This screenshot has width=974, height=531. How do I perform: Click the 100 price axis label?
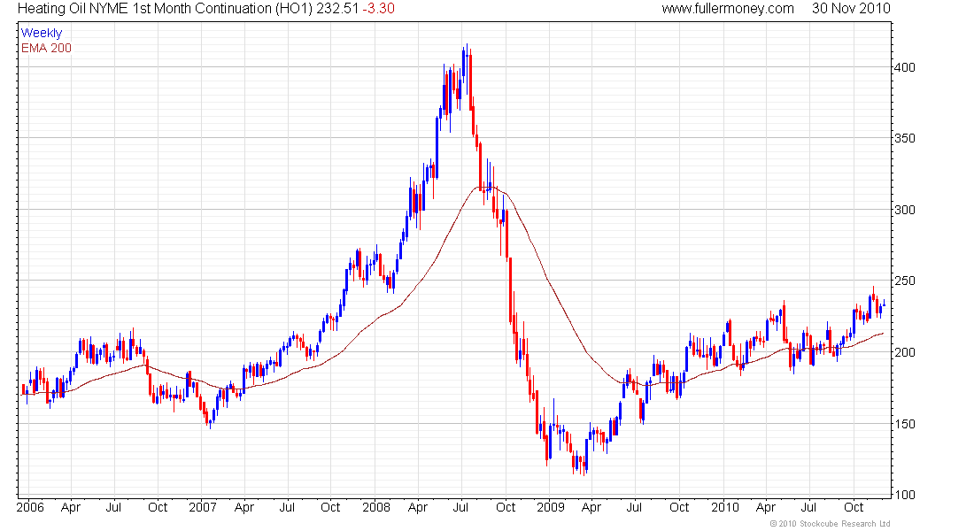point(904,495)
